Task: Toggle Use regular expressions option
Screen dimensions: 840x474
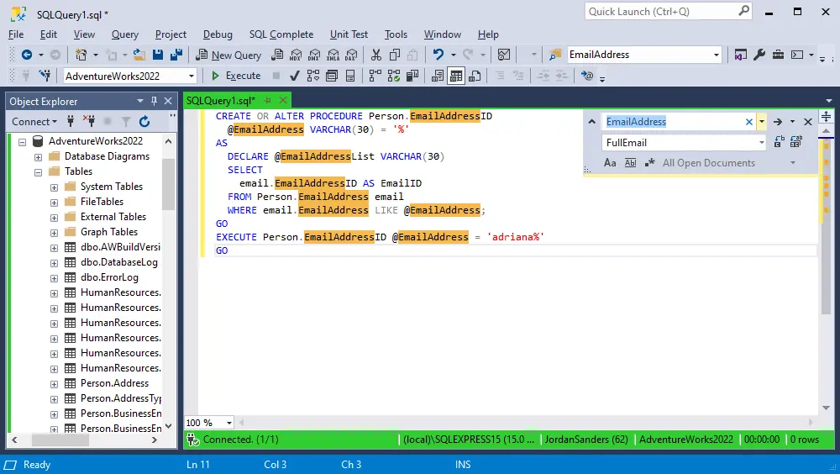Action: (649, 163)
